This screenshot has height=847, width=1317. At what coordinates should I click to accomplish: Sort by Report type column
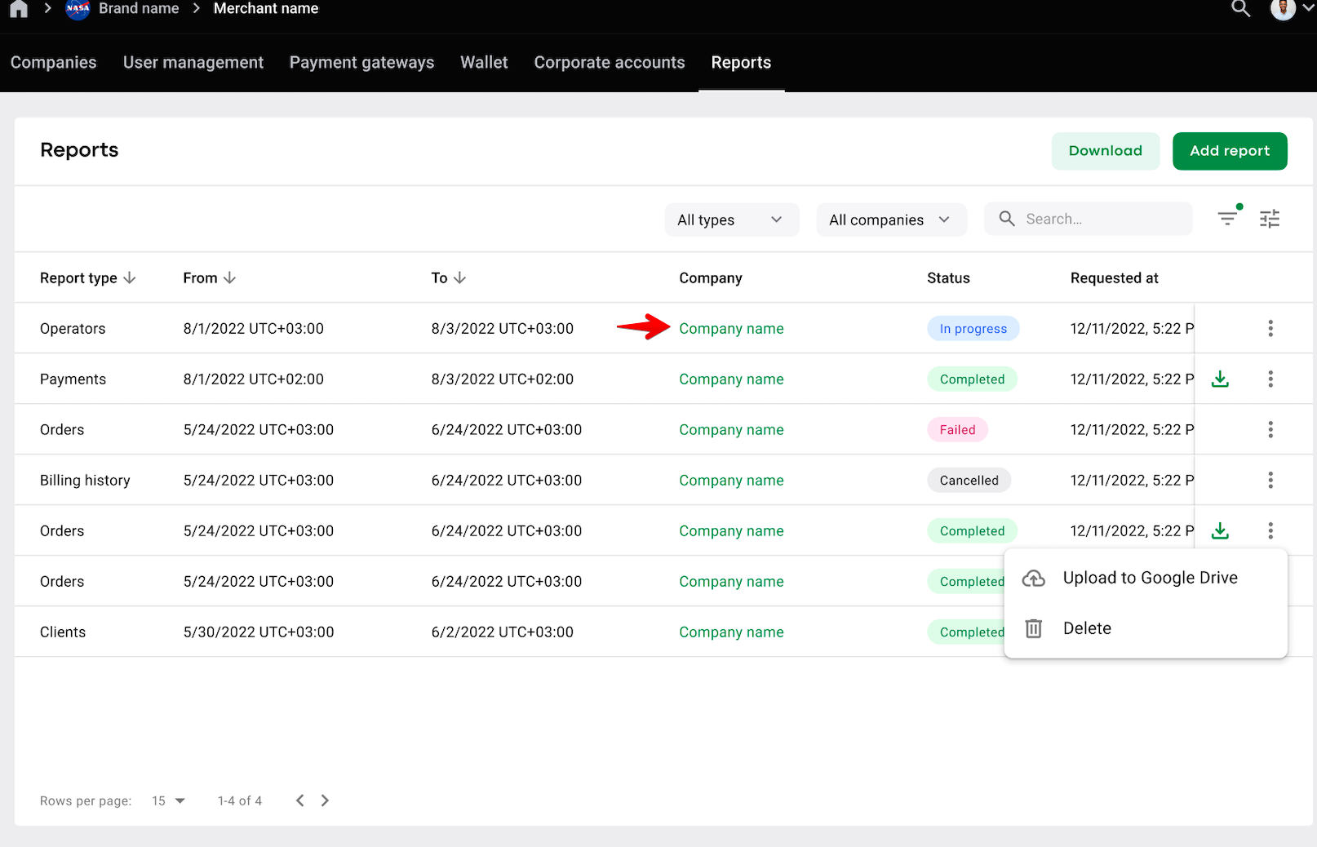[x=87, y=278]
